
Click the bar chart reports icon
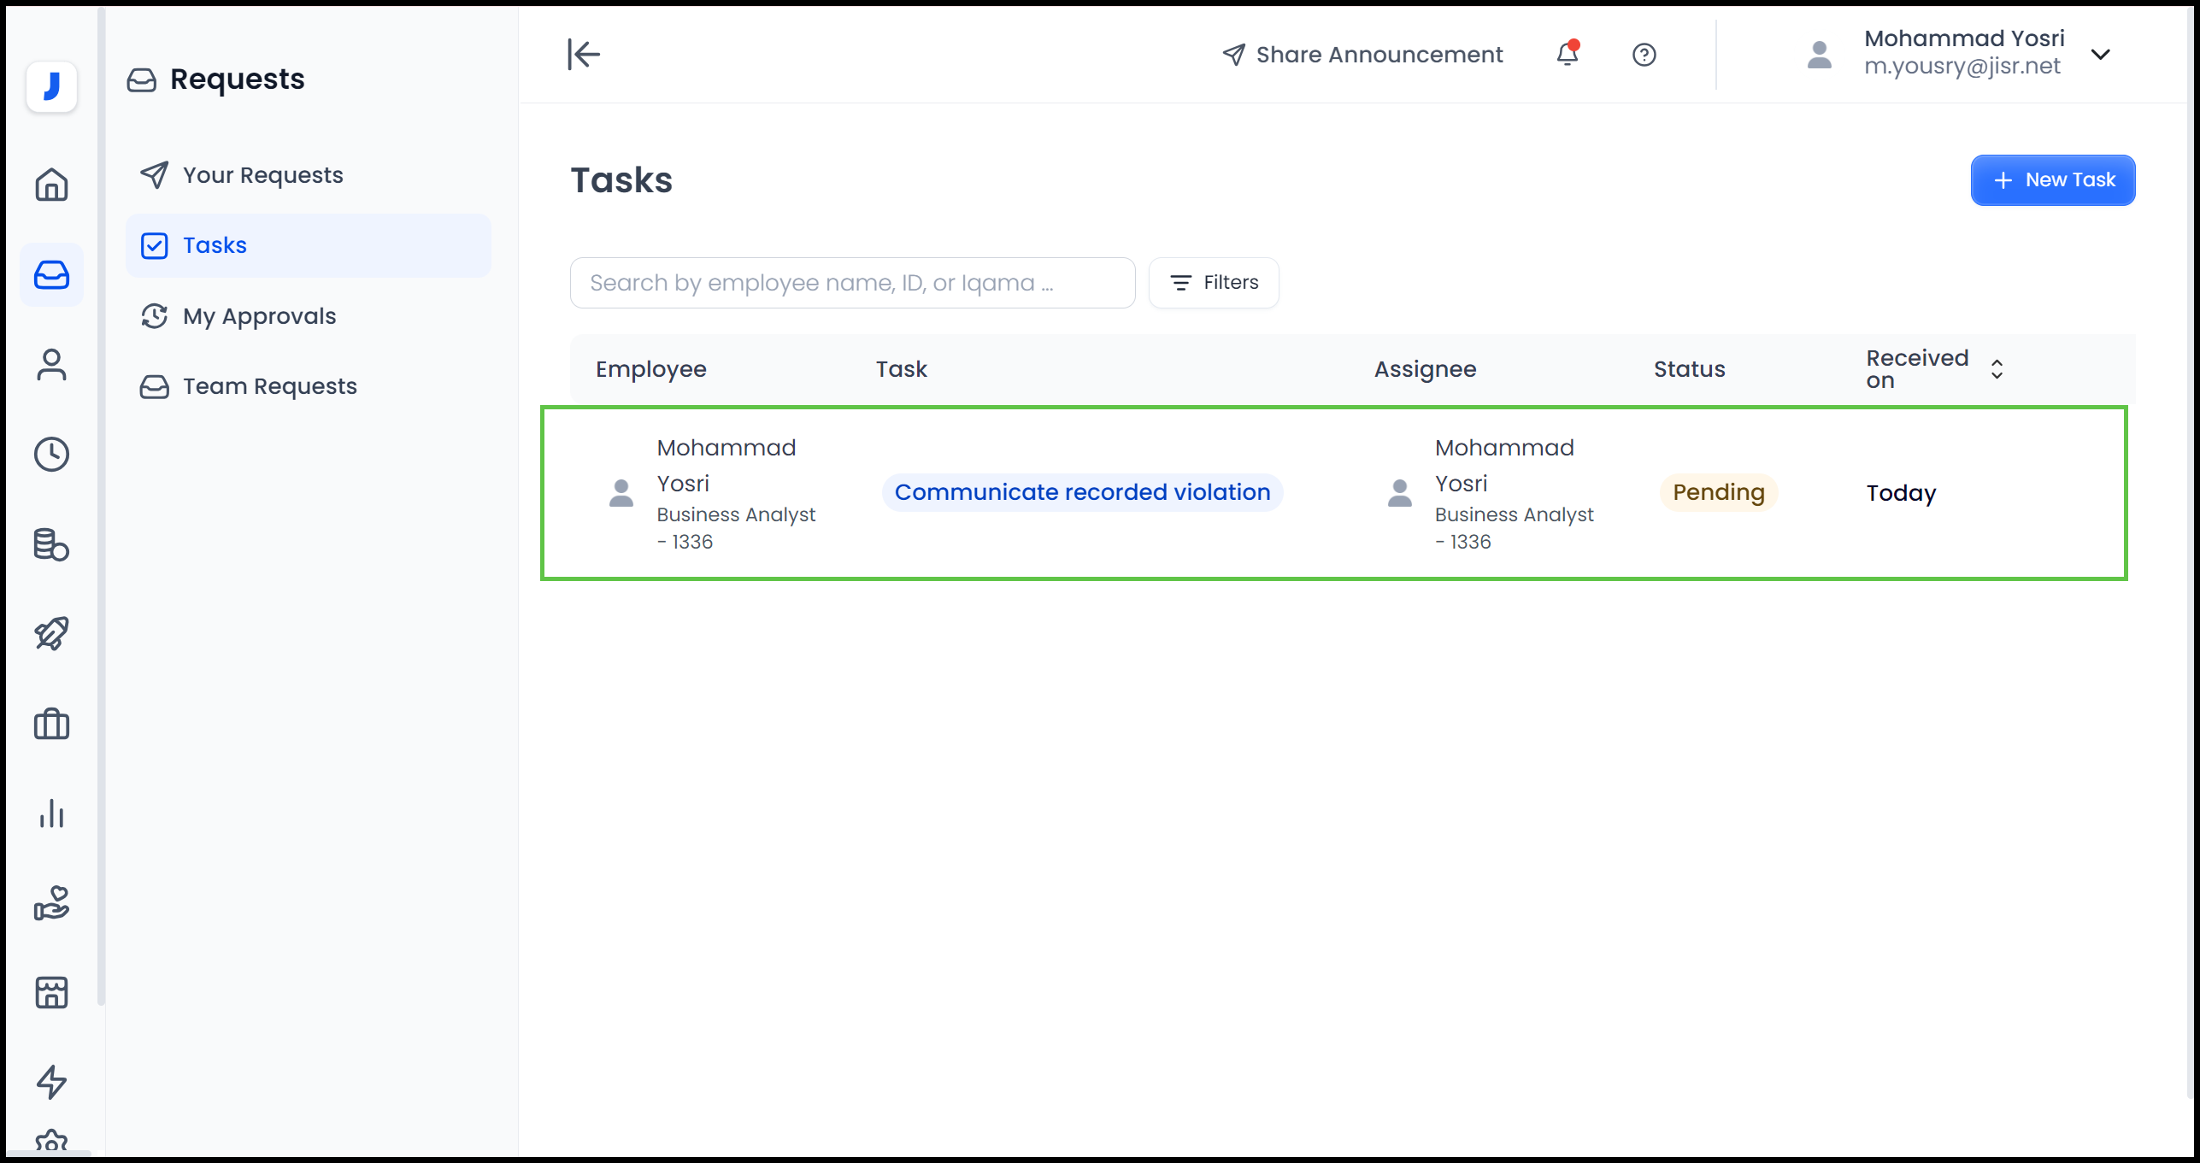click(x=51, y=814)
